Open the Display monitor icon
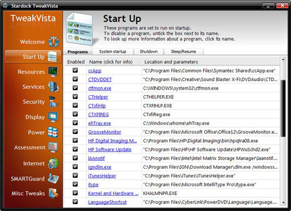 tap(53, 117)
